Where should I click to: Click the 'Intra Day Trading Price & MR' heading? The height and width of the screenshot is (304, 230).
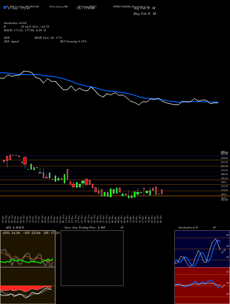click(x=85, y=228)
